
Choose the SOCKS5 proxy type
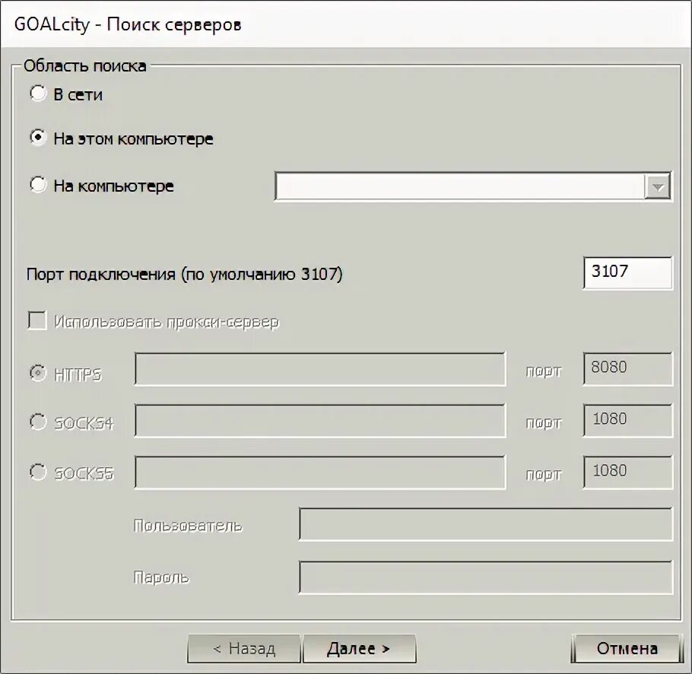(x=37, y=472)
